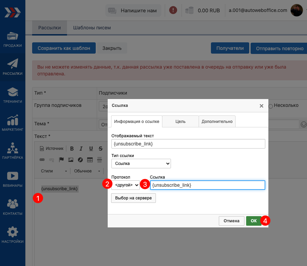Viewport: 307px width, 266px height.
Task: Close the Ссылка dialog with X
Action: 262,106
